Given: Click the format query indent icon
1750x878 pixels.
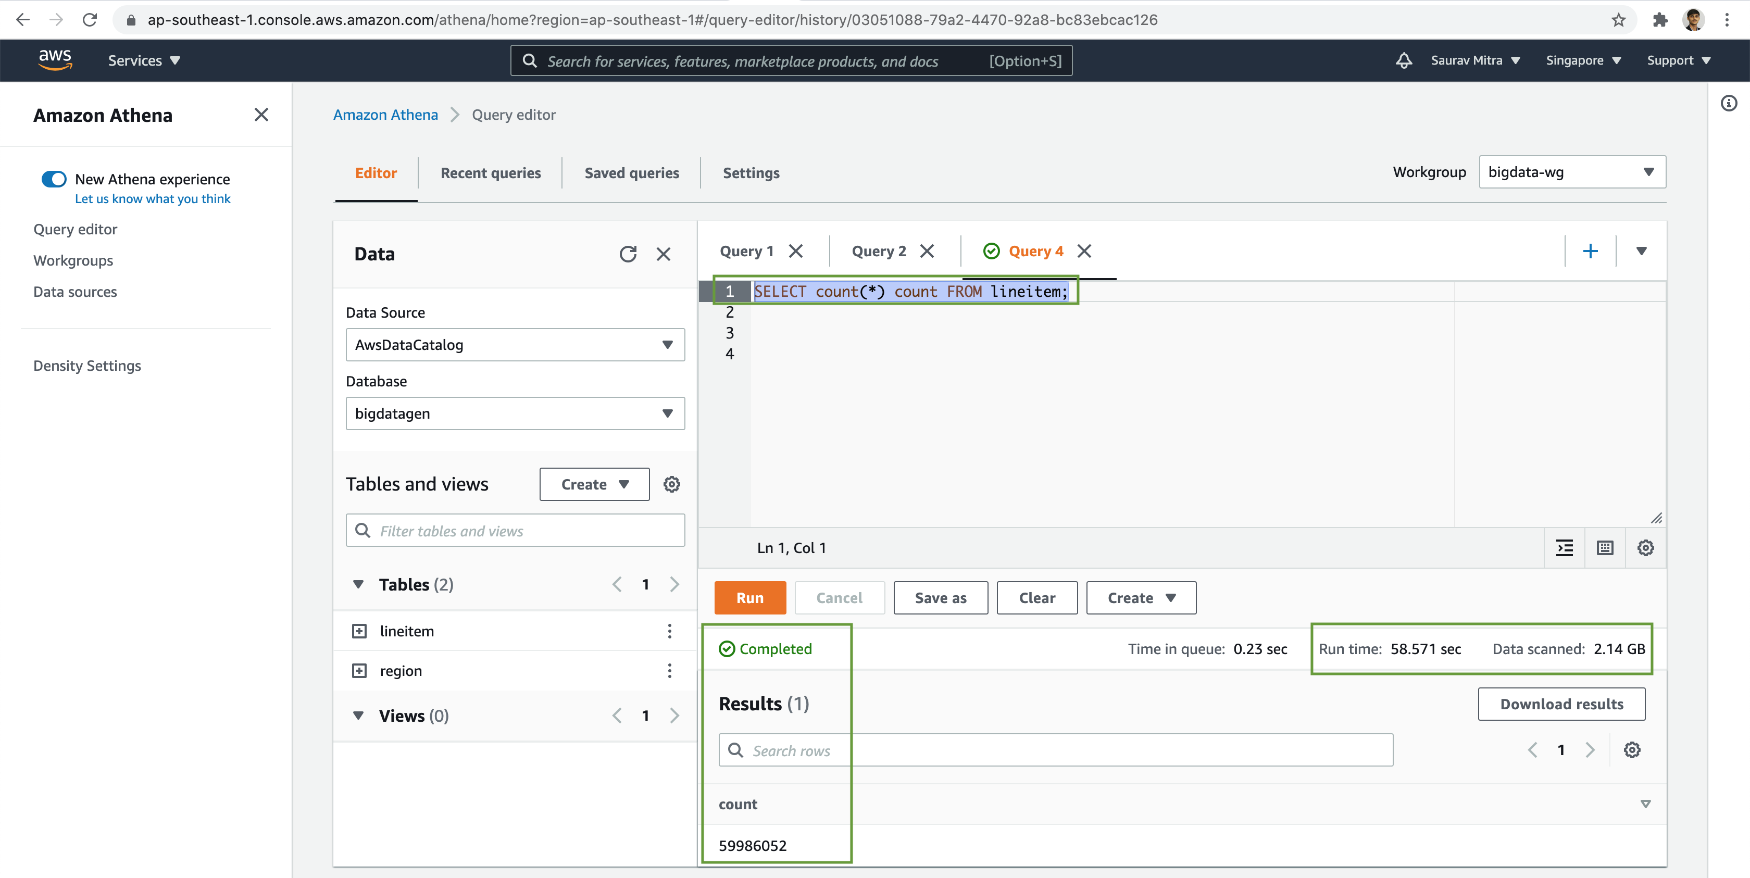Looking at the screenshot, I should pyautogui.click(x=1565, y=548).
